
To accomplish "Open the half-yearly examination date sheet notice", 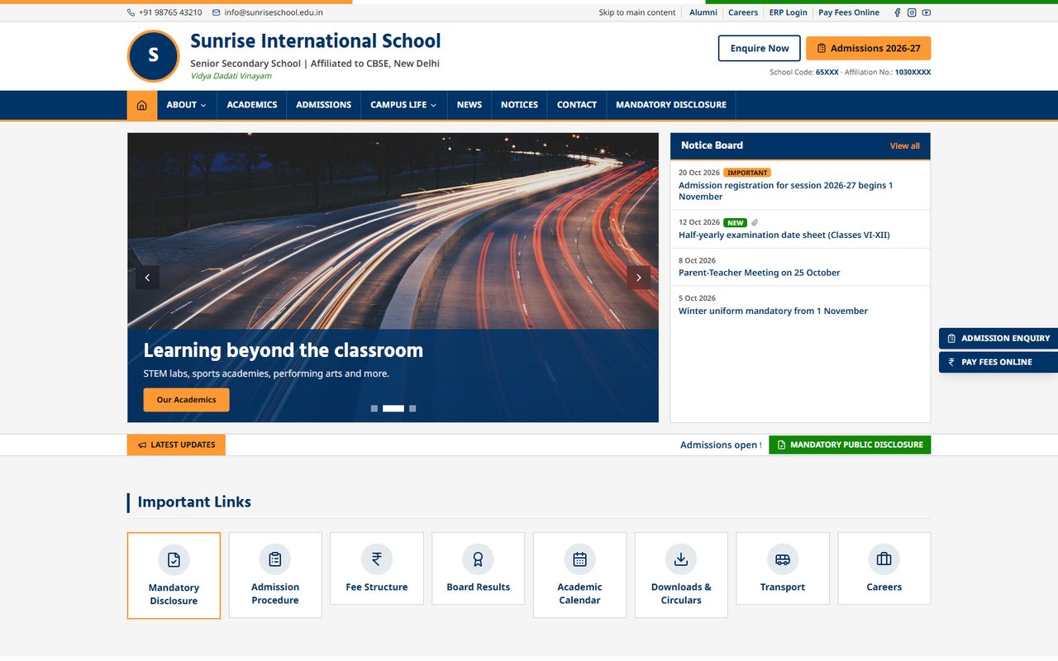I will click(x=784, y=235).
